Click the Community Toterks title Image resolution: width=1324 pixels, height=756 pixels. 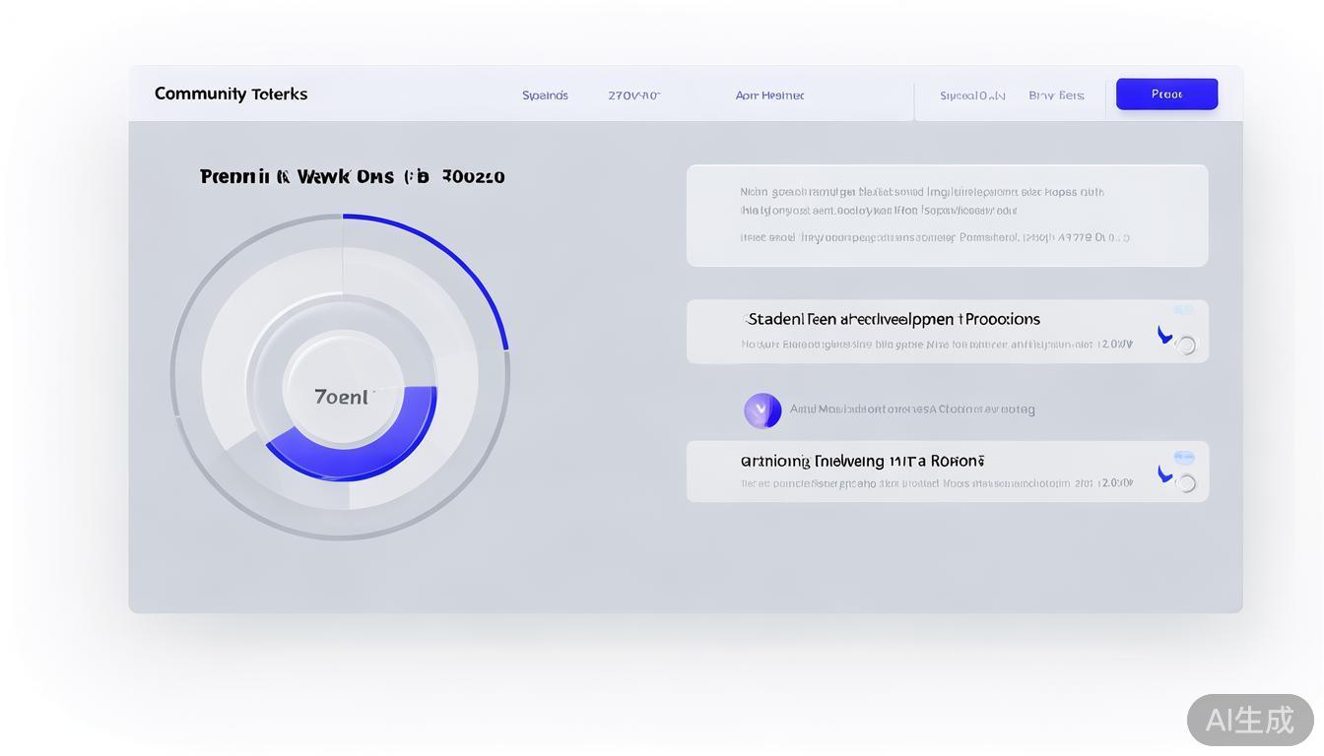tap(231, 94)
